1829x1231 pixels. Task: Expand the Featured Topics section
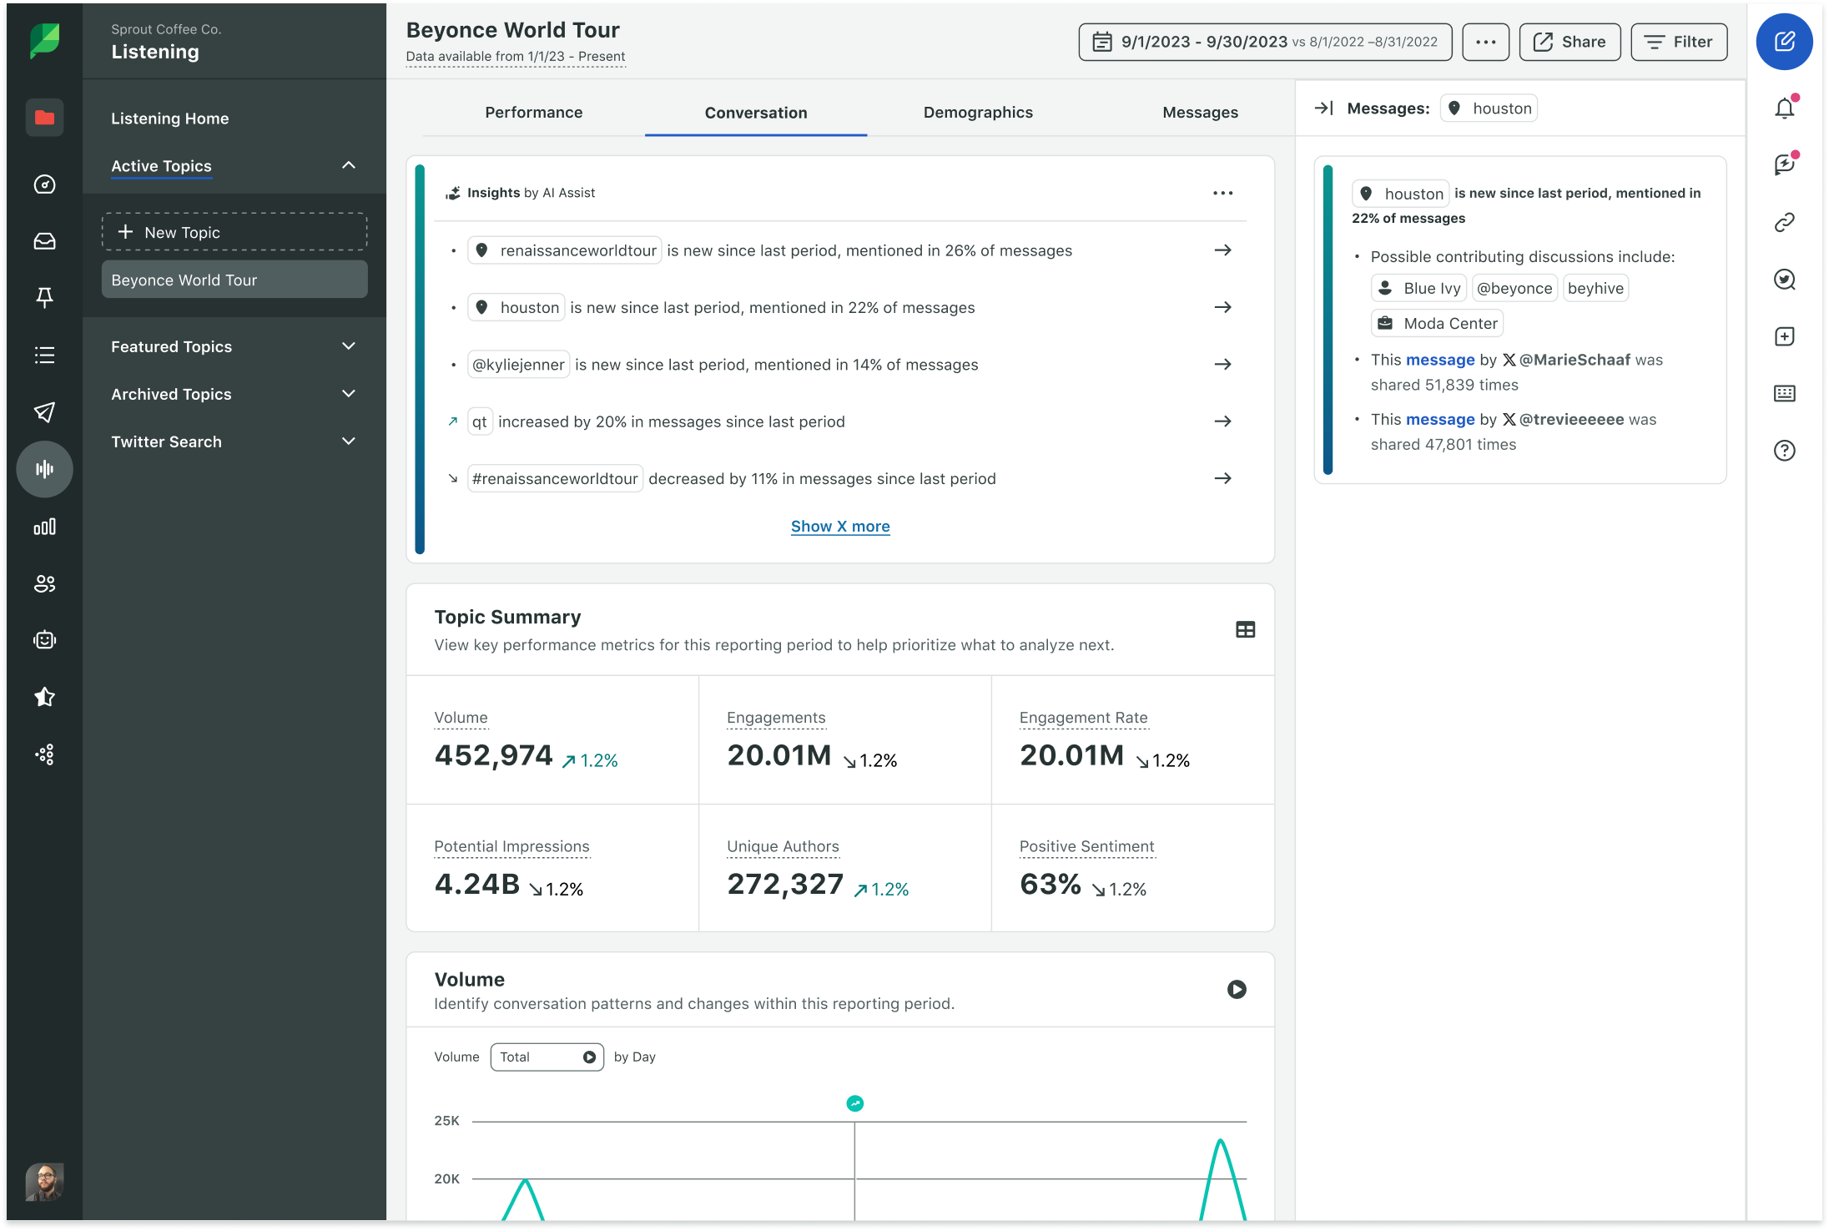point(349,346)
